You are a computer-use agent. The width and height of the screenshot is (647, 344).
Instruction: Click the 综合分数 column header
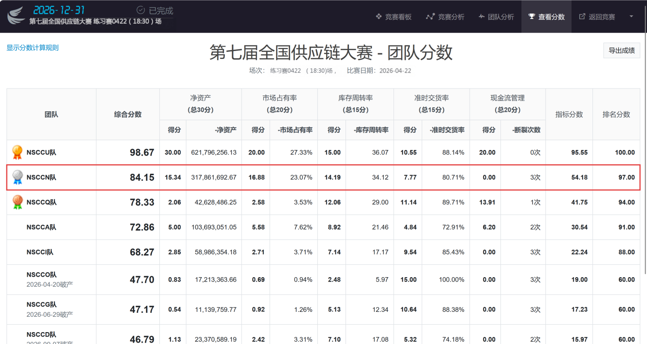[128, 114]
